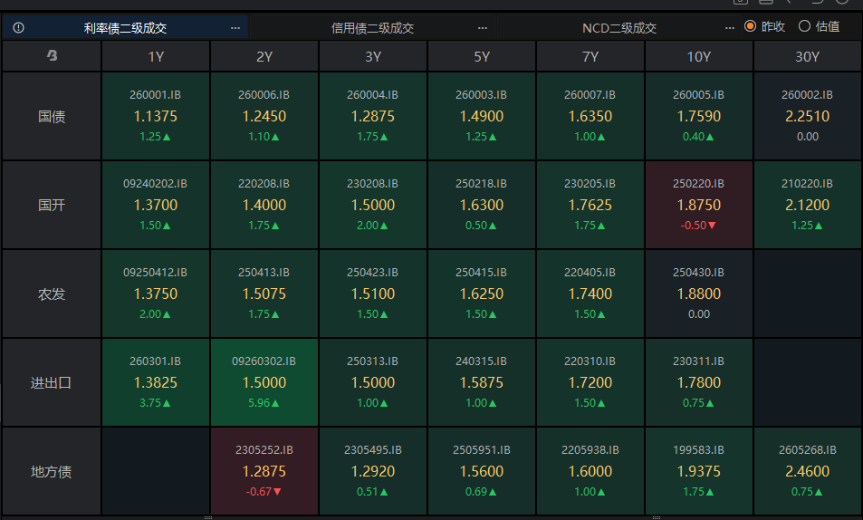This screenshot has height=520, width=863.
Task: Open bond cell 260002.IB
Action: [x=808, y=116]
